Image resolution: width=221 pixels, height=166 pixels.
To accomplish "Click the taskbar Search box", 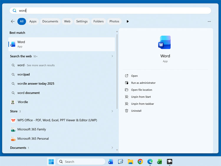I will coord(81,162).
